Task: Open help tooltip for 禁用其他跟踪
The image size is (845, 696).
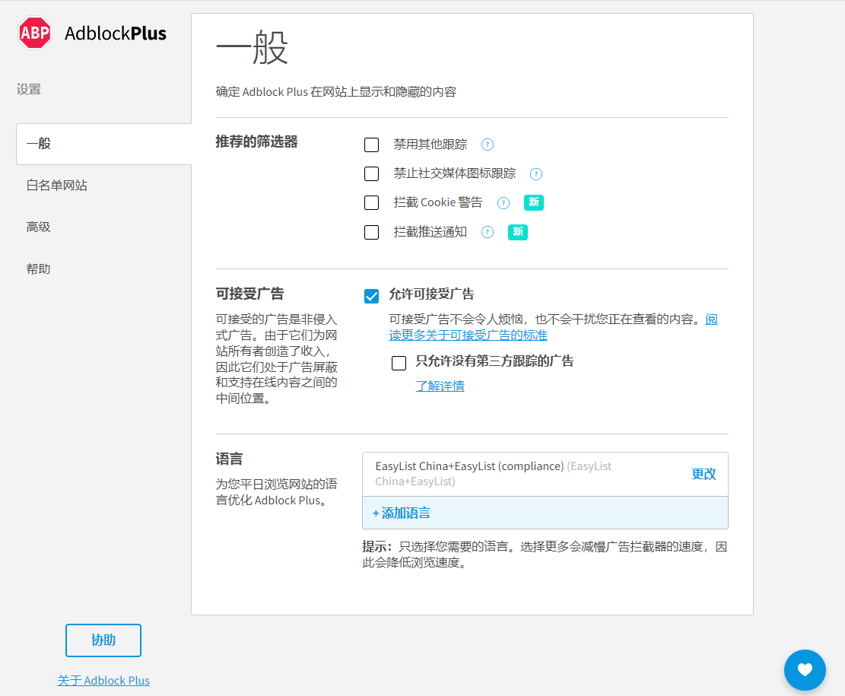Action: [x=488, y=145]
